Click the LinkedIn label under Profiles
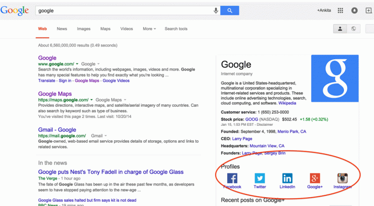Screen dimensions: 374x206 coord(287,187)
